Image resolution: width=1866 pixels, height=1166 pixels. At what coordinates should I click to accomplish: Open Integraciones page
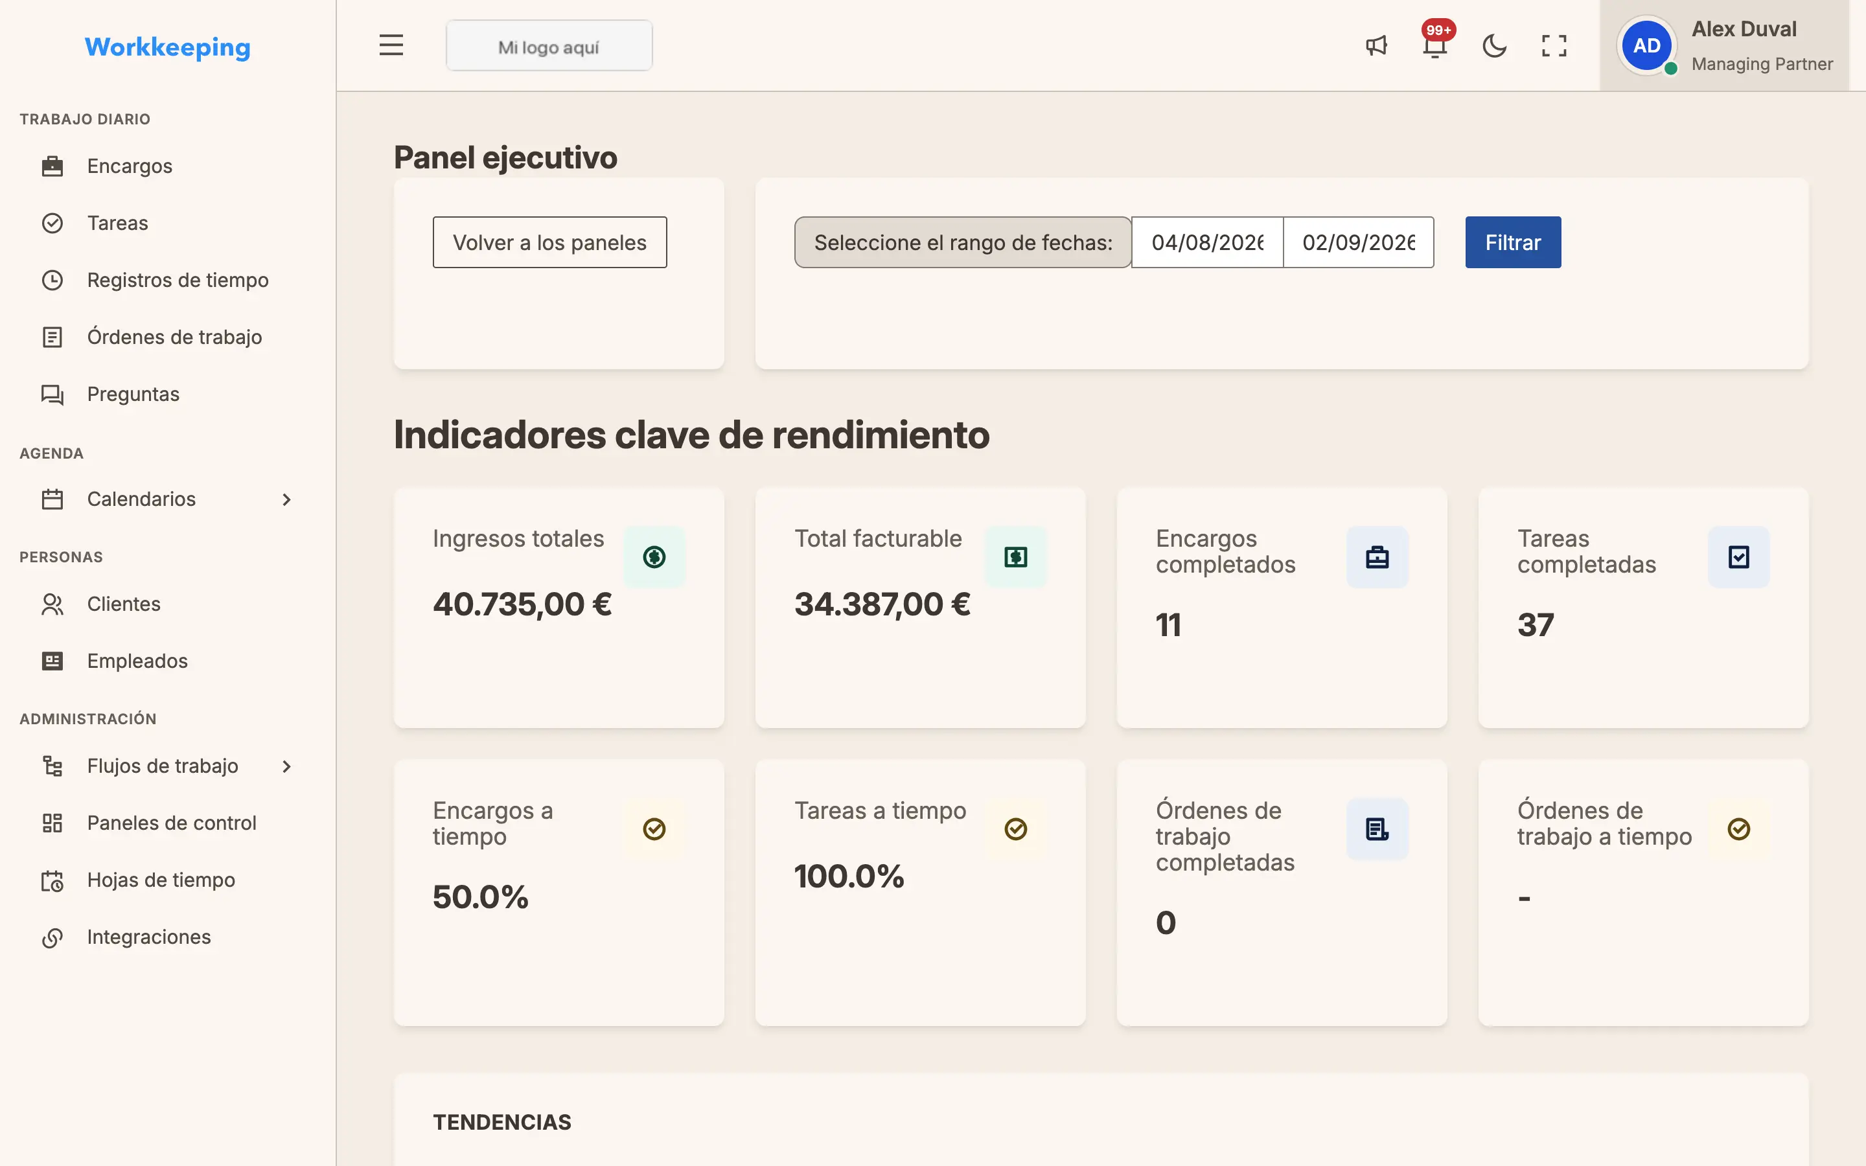coord(167,937)
